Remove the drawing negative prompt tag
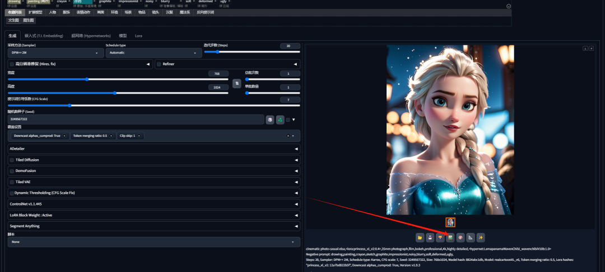 (x=23, y=1)
